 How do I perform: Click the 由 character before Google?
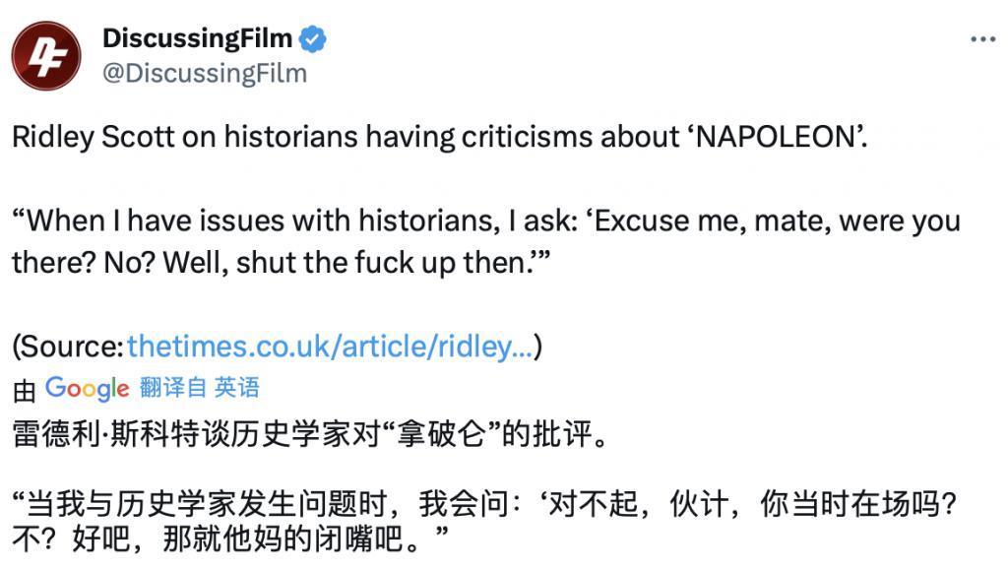coord(24,390)
